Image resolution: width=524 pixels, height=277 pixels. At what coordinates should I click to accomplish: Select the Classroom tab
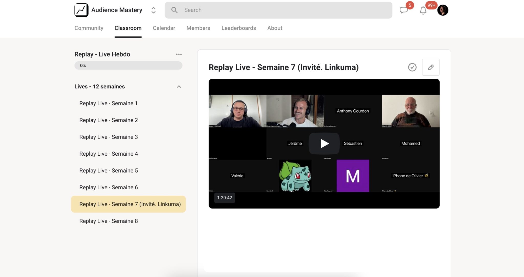tap(128, 28)
